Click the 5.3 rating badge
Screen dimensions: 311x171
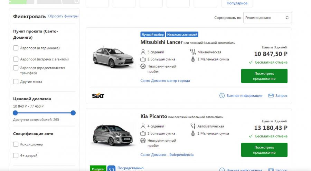[x=111, y=169]
